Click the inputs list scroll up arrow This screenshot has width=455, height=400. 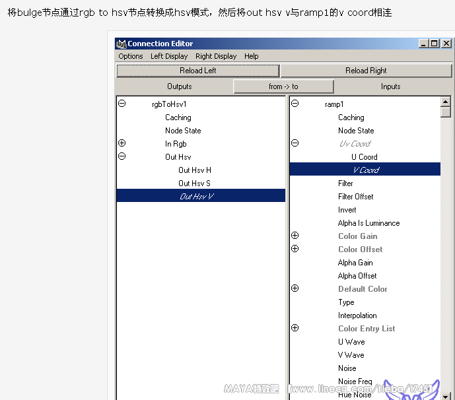(446, 102)
